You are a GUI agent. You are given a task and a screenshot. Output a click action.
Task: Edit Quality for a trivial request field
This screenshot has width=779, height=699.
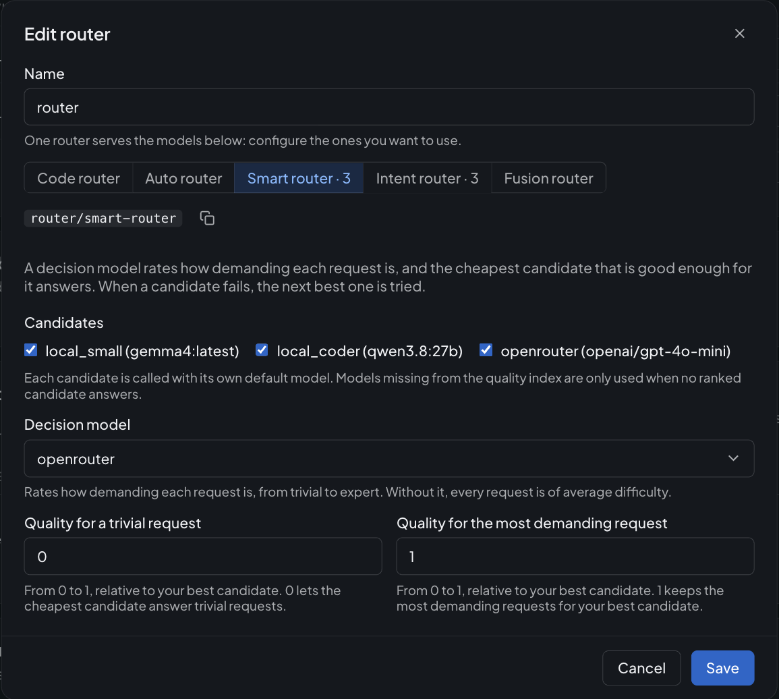[x=203, y=557]
